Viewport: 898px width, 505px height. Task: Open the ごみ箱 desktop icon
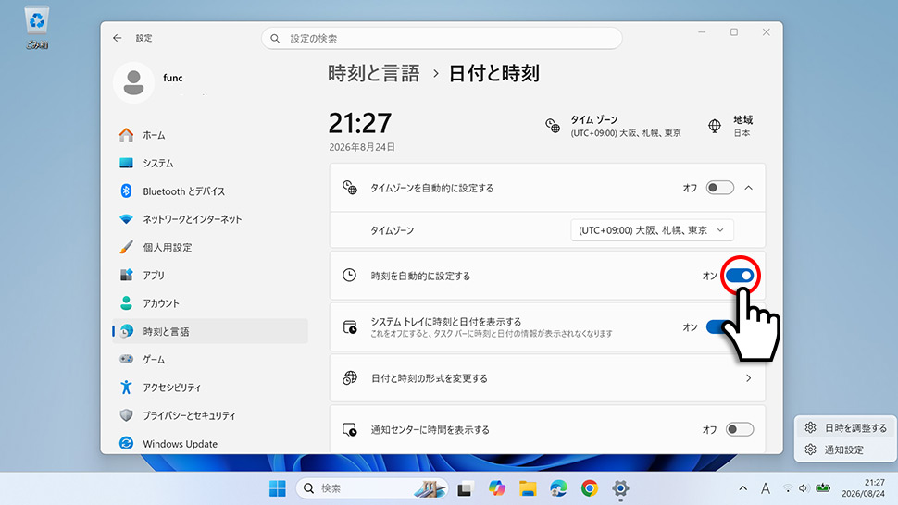pyautogui.click(x=37, y=28)
